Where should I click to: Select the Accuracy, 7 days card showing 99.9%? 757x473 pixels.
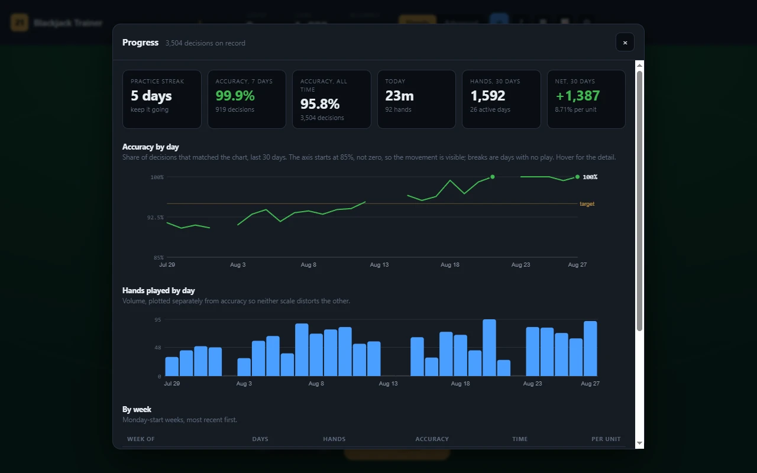(247, 99)
